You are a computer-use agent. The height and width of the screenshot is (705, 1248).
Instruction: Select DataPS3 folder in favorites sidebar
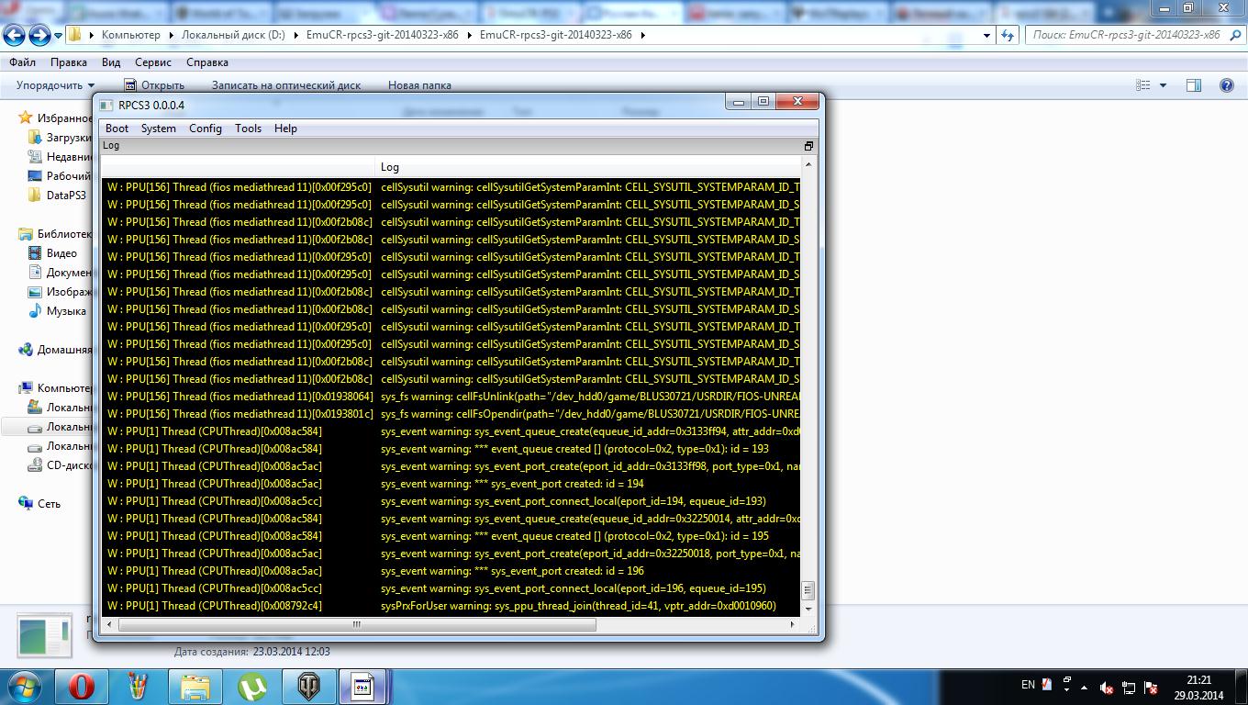[x=66, y=196]
